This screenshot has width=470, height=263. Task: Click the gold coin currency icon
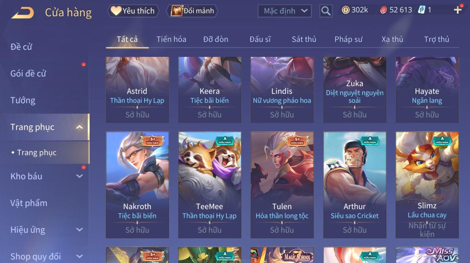click(345, 10)
